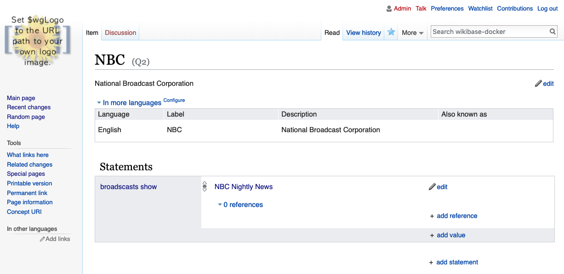
Task: Open the Help link
Action: coord(13,126)
